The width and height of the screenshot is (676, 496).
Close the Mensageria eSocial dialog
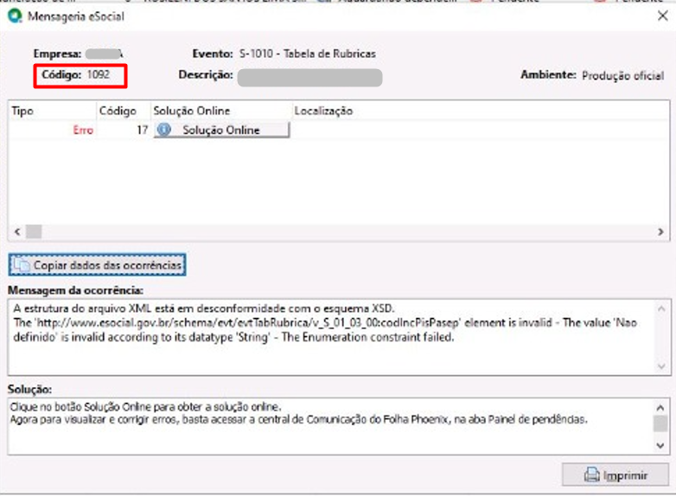663,16
